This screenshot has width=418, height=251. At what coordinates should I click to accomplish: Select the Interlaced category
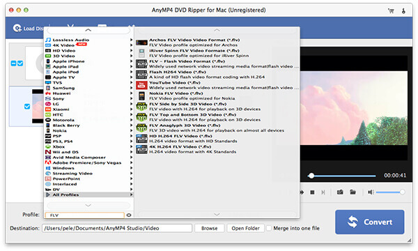point(88,184)
